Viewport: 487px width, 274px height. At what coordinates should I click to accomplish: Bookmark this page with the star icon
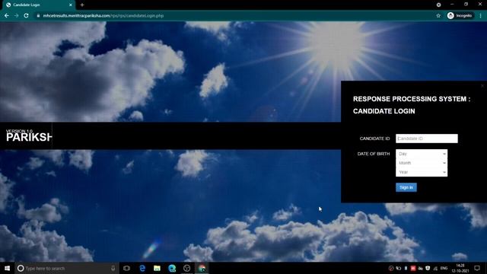point(438,15)
